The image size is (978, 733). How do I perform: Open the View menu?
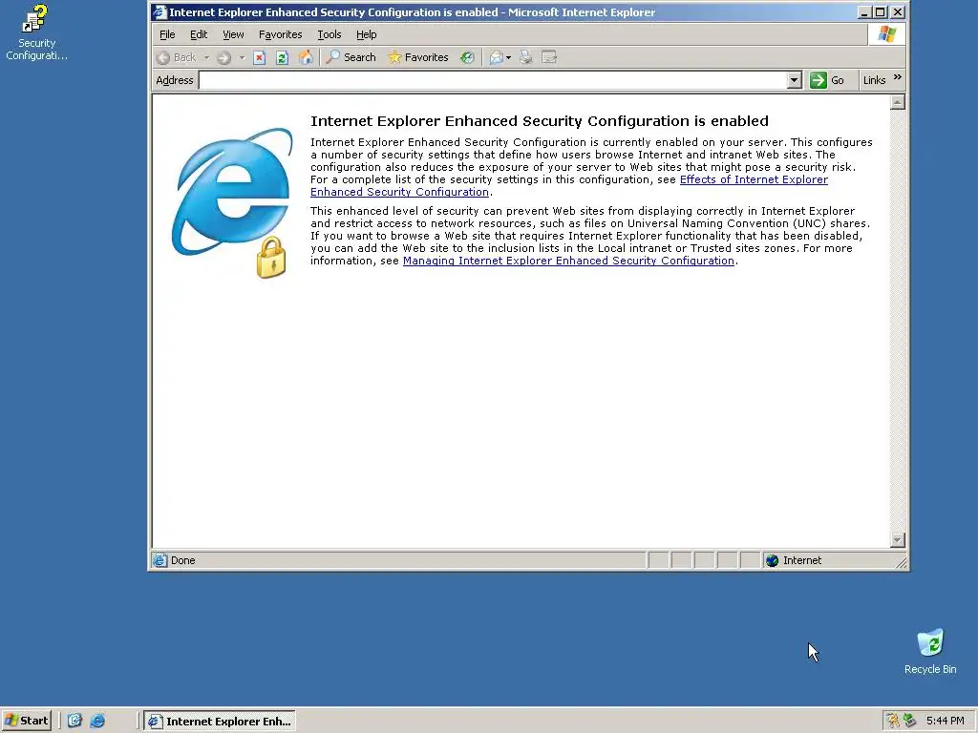pyautogui.click(x=233, y=34)
